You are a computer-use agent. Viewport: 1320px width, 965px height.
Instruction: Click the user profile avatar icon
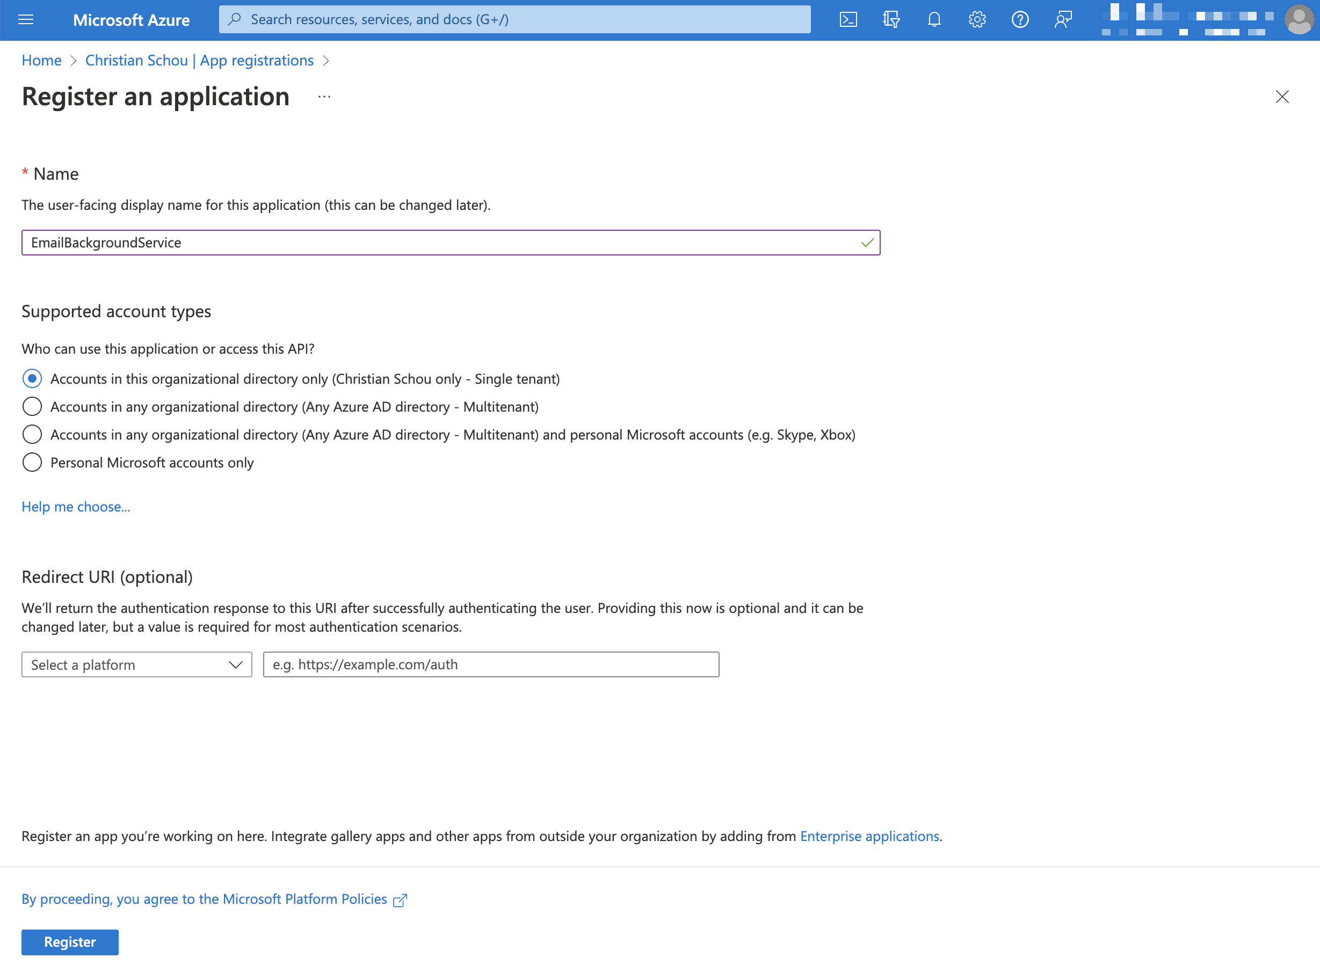(1300, 18)
